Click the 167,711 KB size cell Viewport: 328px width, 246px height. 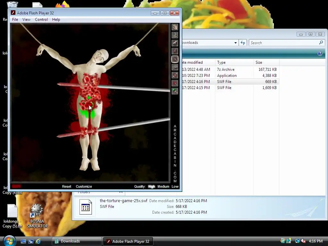(x=267, y=70)
